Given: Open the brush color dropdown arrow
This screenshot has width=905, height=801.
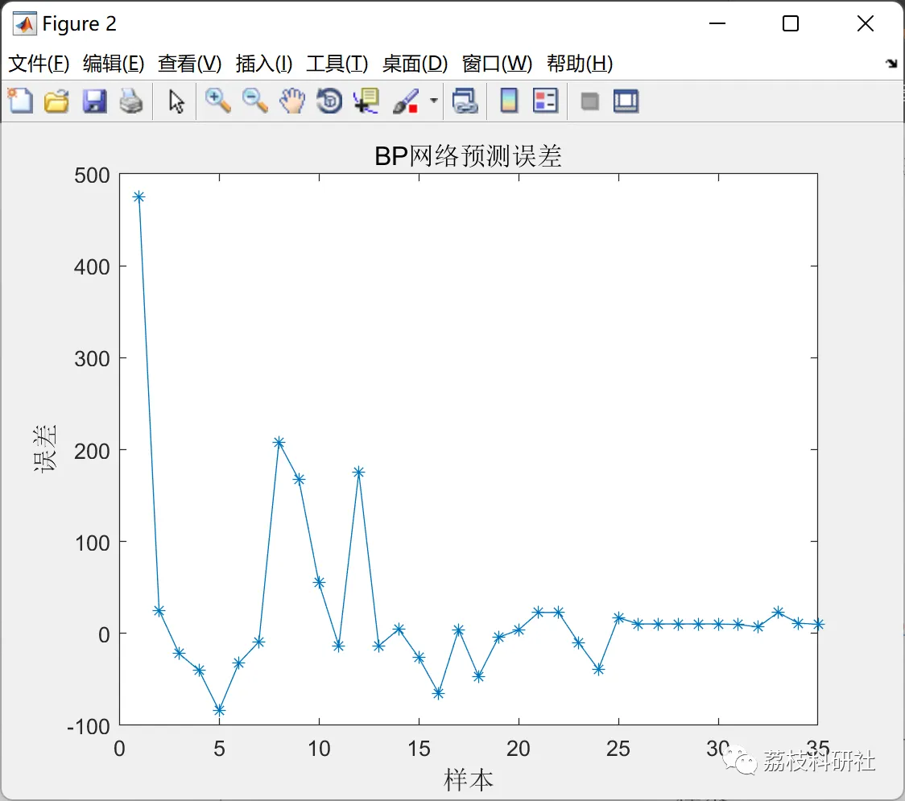Looking at the screenshot, I should click(433, 101).
